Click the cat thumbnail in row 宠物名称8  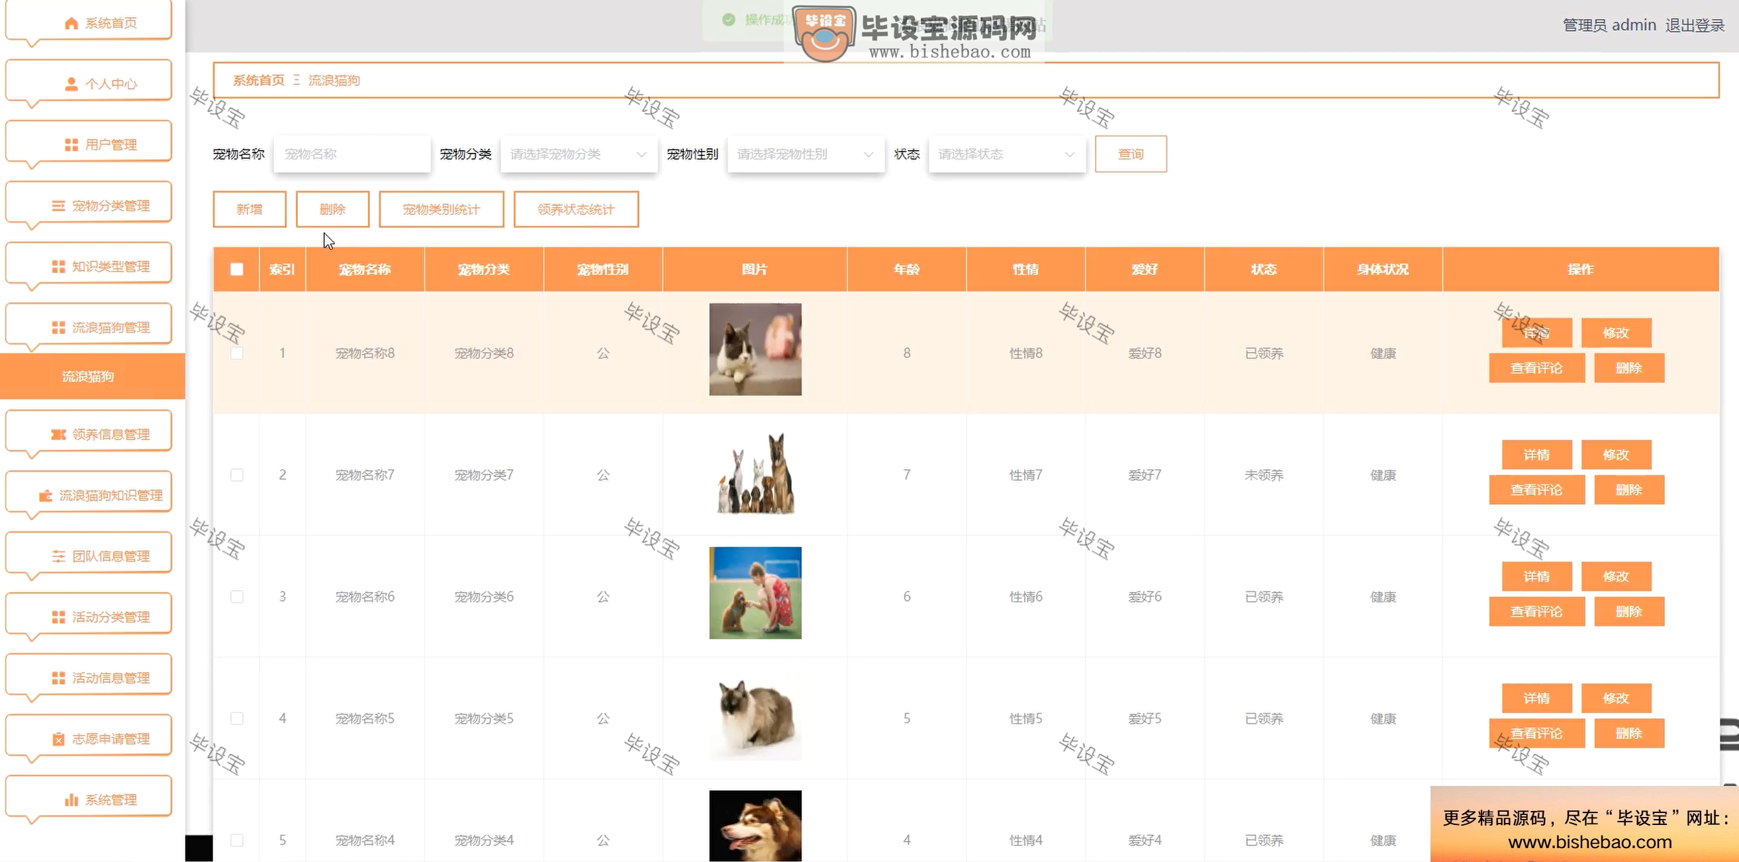tap(755, 349)
